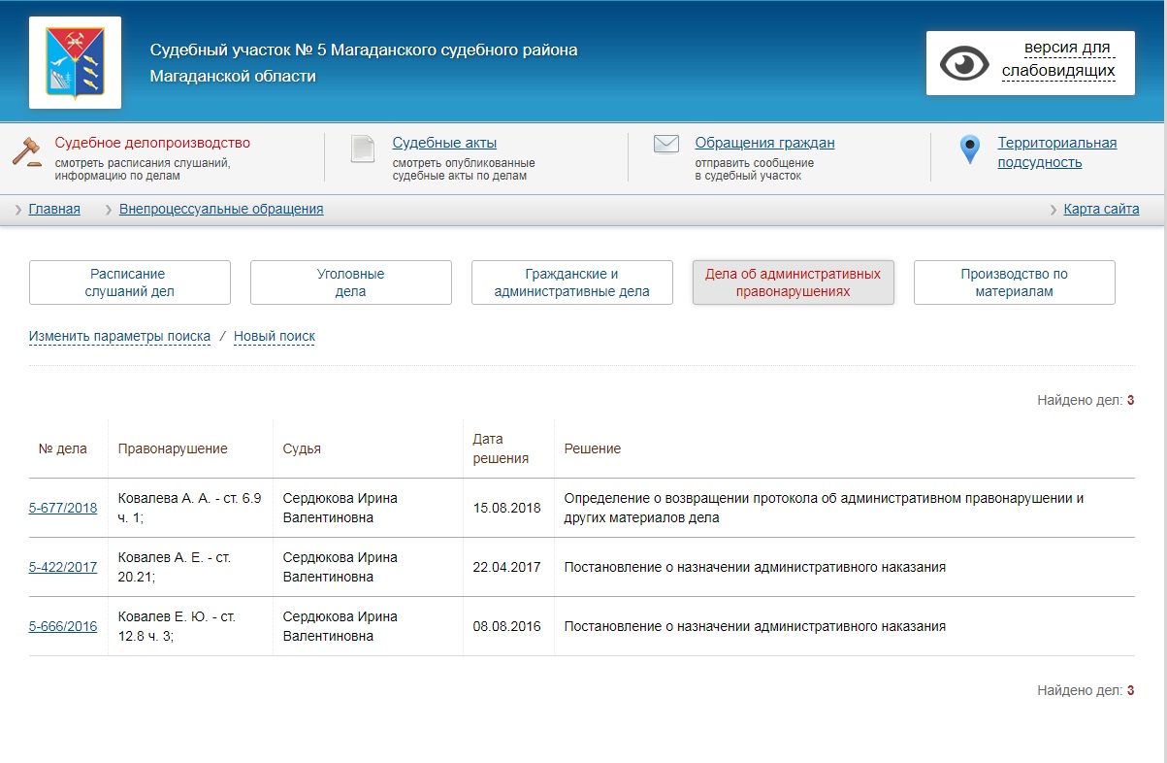This screenshot has width=1167, height=763.
Task: Open Территориальная подсудность link
Action: (1056, 152)
